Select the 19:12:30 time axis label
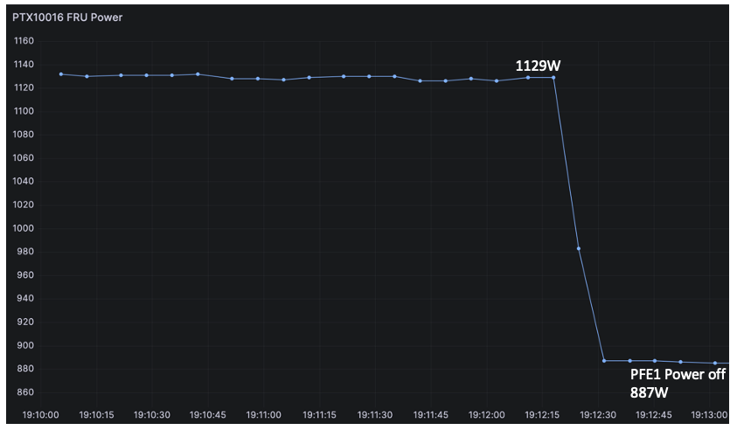The image size is (737, 430). [598, 415]
